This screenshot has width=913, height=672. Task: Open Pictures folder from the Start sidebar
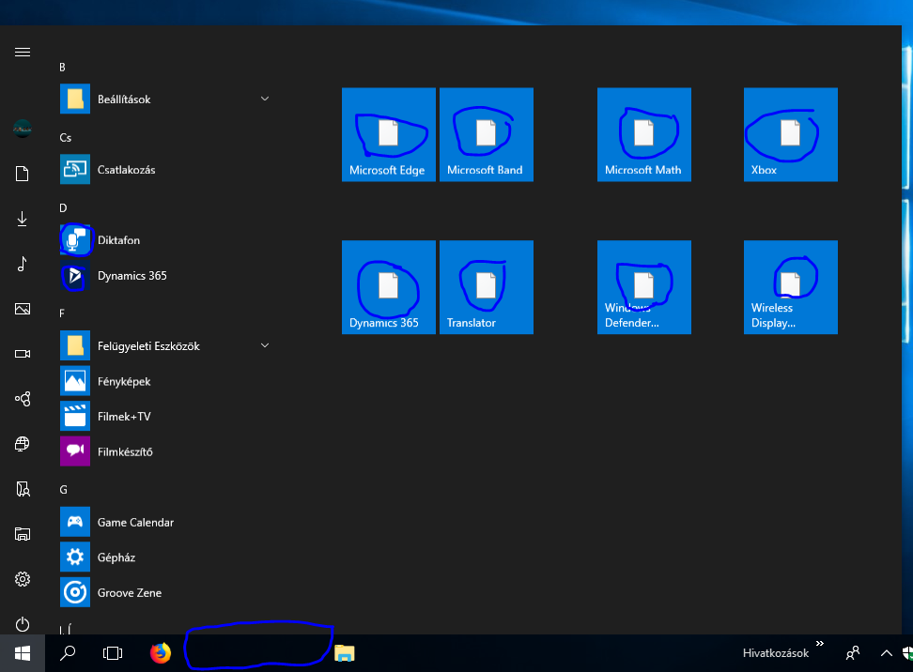(x=23, y=309)
